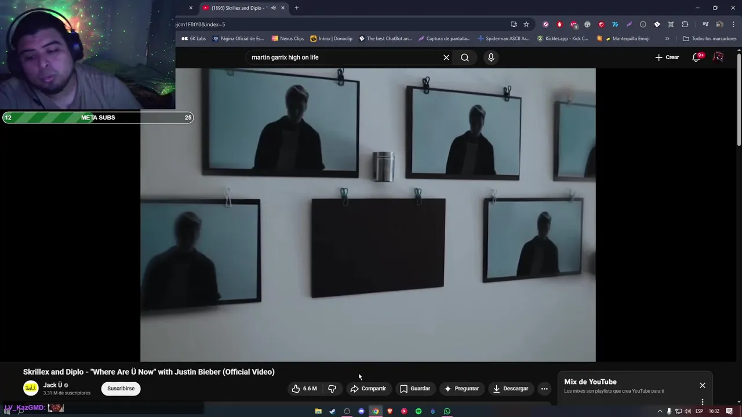The height and width of the screenshot is (417, 742).
Task: Dislike the video
Action: point(332,389)
